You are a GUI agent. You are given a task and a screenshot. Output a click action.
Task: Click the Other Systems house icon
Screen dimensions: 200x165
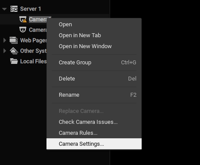point(14,51)
